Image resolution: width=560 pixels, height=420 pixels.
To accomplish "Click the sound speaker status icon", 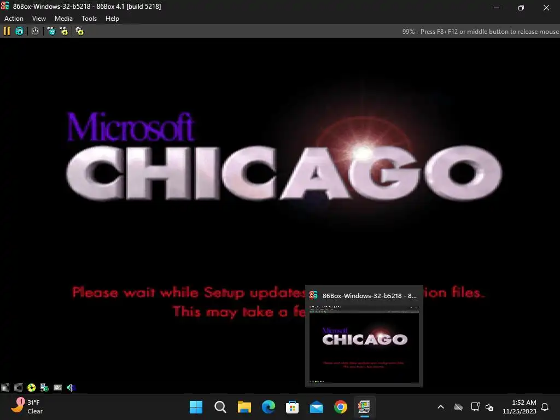I will tap(71, 388).
